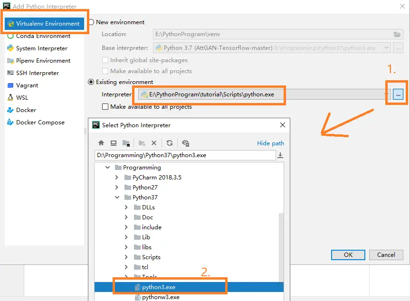
Task: Select Virtualenv Environment in sidebar
Action: coord(44,24)
